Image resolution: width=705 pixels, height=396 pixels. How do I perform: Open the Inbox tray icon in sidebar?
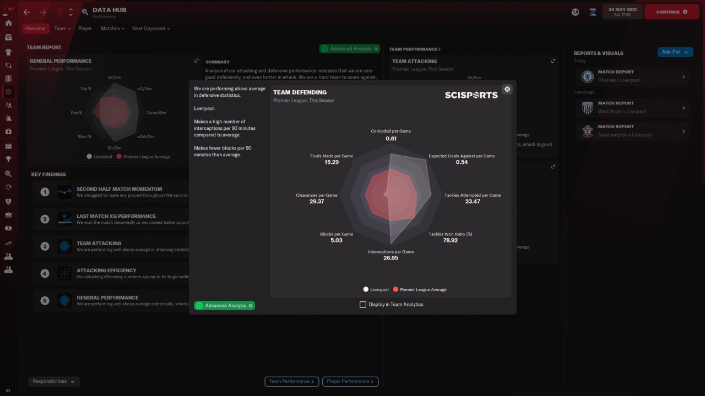(x=8, y=37)
